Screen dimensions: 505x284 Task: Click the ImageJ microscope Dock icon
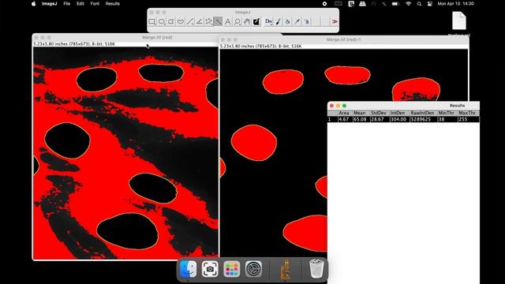[286, 269]
